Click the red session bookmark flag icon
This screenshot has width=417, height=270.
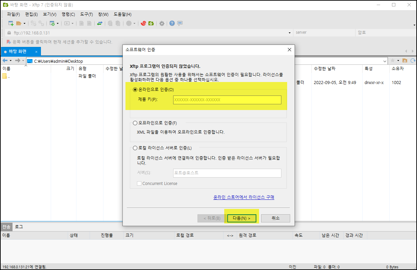point(9,42)
